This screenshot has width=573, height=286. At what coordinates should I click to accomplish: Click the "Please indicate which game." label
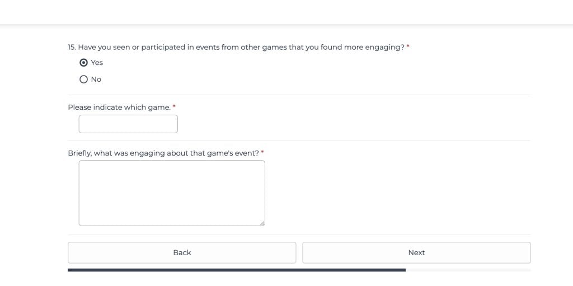click(119, 107)
